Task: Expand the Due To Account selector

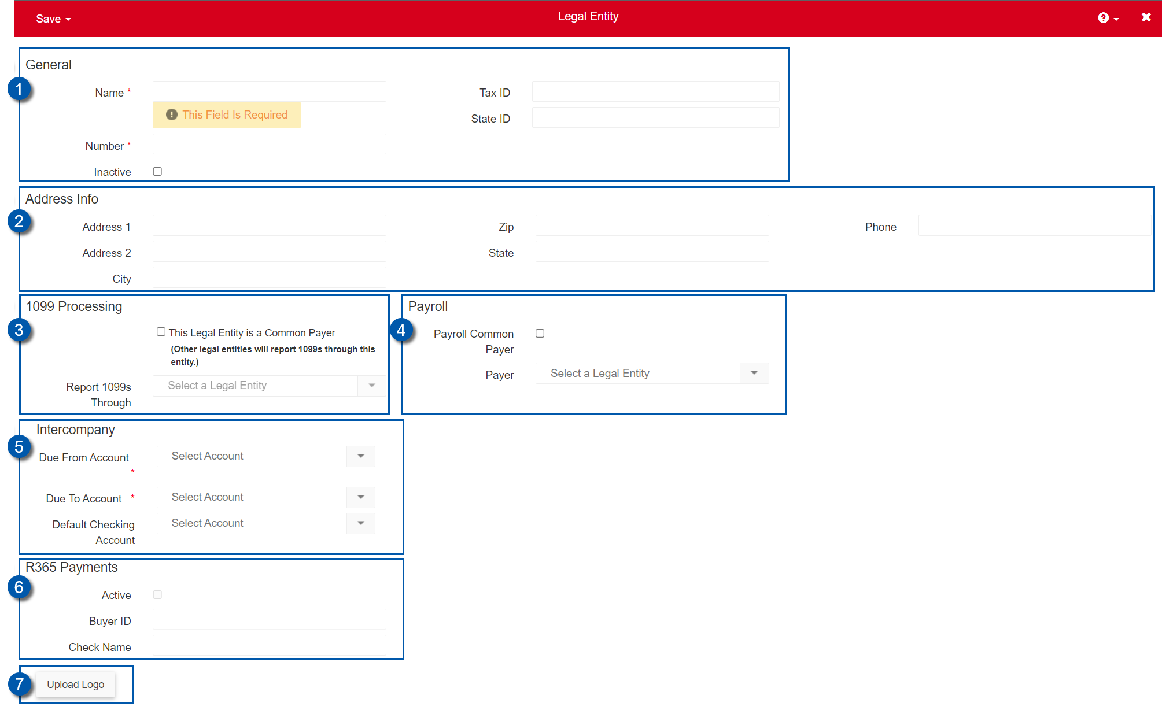Action: point(361,497)
